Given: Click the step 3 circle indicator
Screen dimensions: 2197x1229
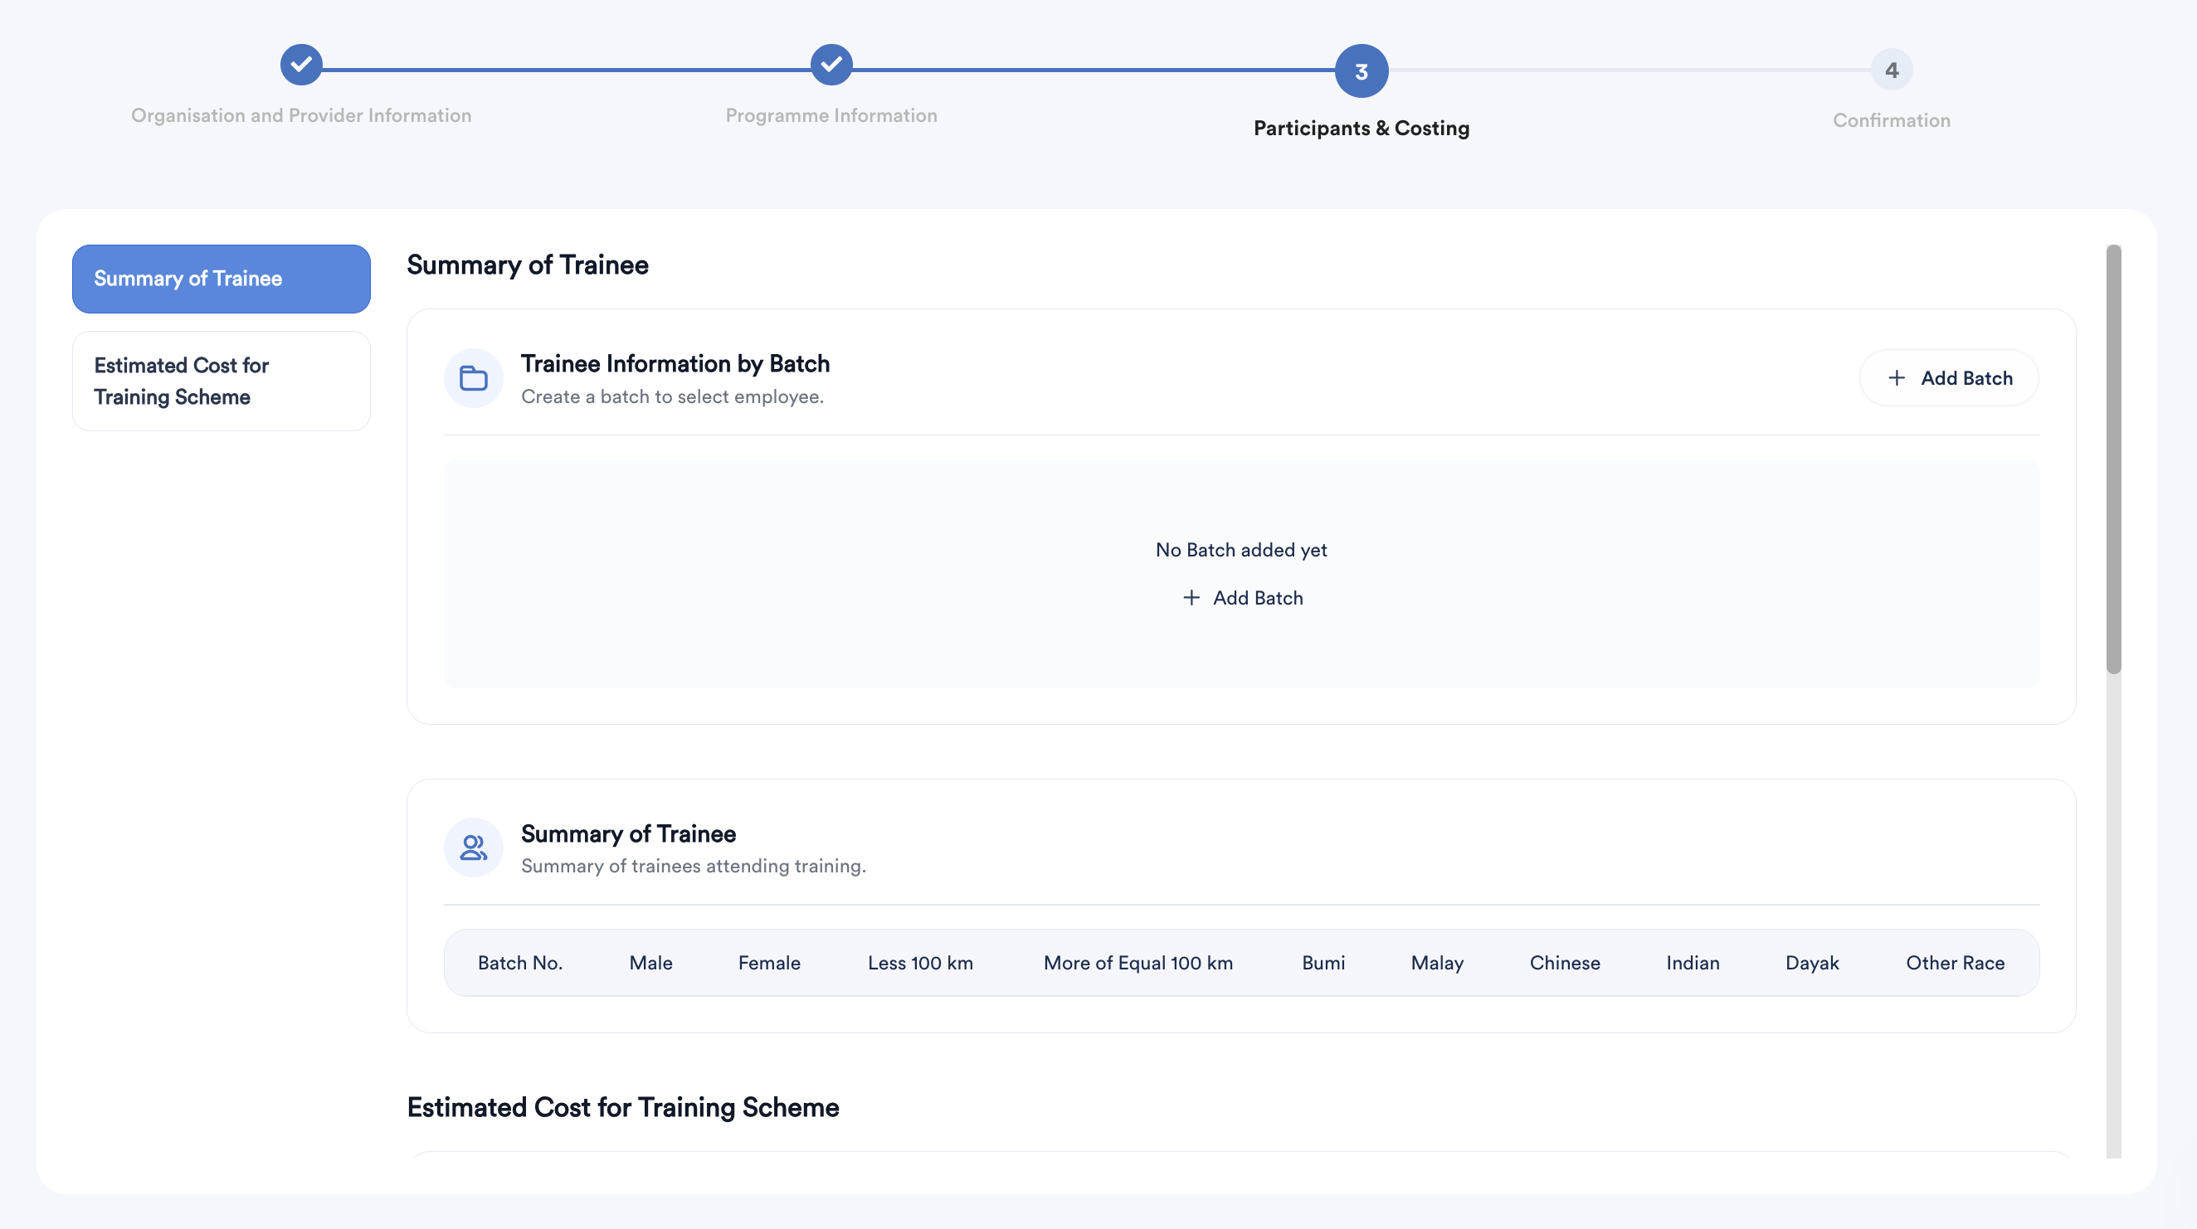Looking at the screenshot, I should pos(1361,70).
